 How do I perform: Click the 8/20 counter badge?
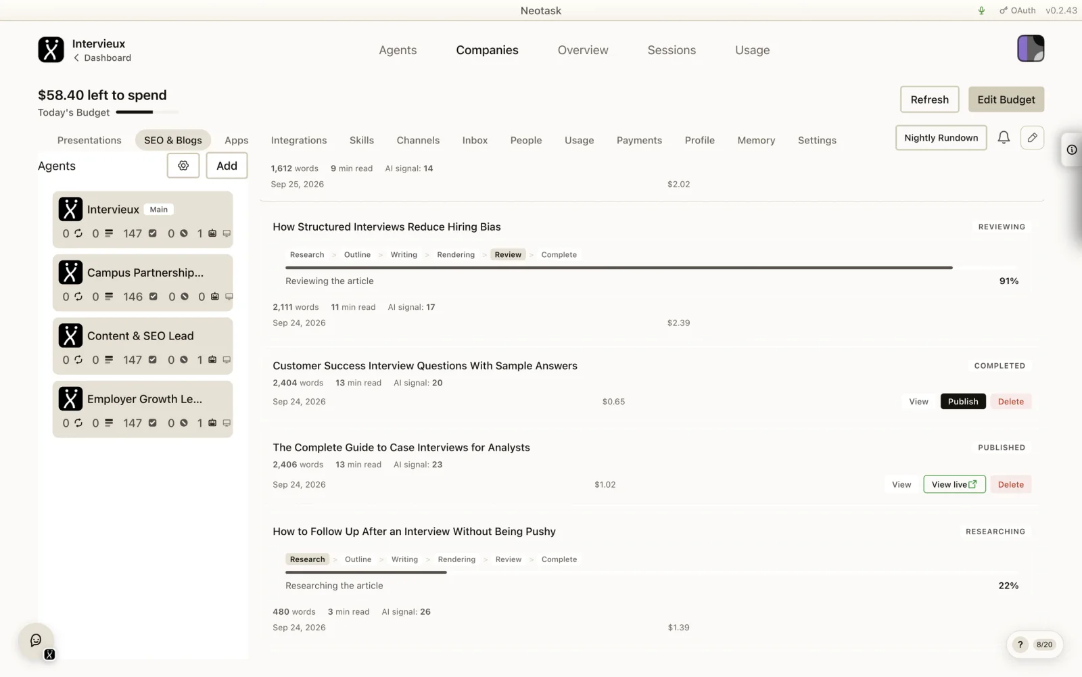[1044, 645]
